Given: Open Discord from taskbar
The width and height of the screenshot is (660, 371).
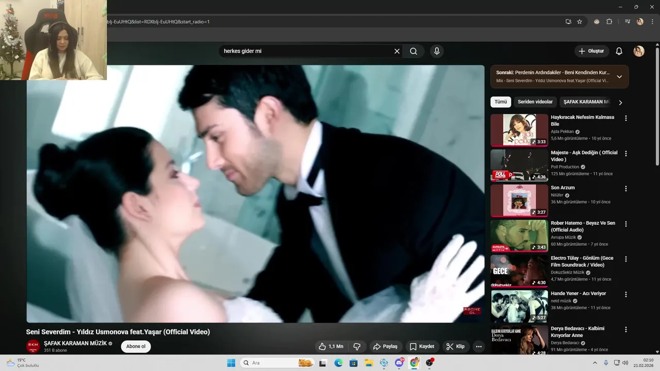Looking at the screenshot, I should point(399,363).
